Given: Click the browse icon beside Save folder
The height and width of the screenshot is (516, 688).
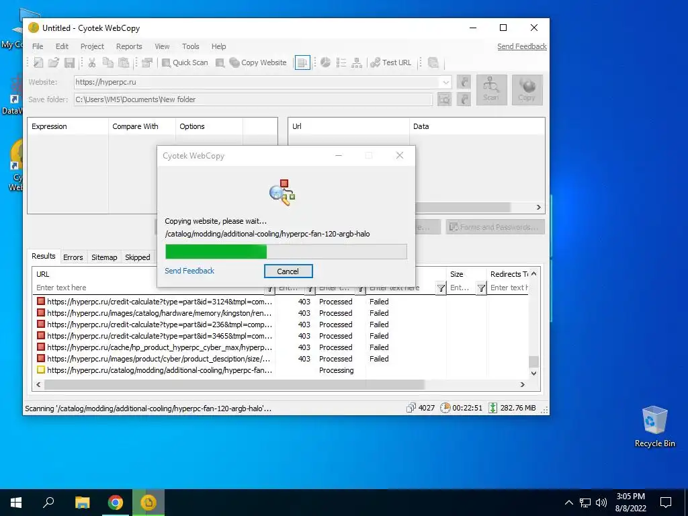Looking at the screenshot, I should [445, 99].
